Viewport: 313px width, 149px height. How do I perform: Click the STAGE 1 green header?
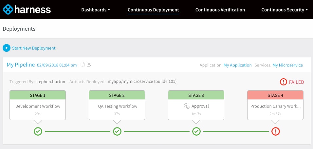coord(38,95)
